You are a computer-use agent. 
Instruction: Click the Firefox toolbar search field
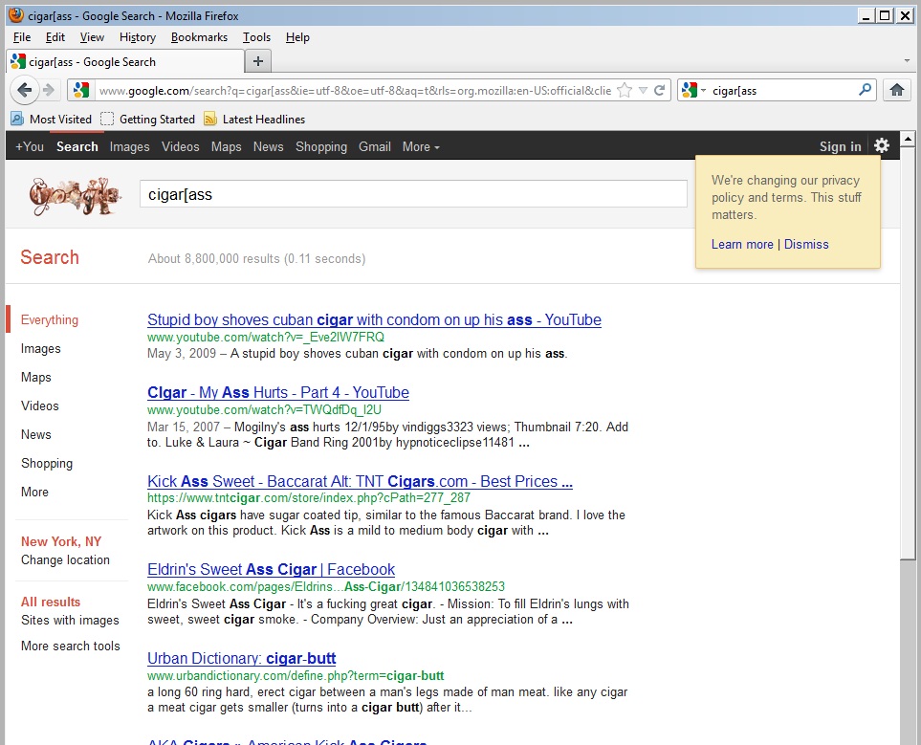(x=782, y=91)
